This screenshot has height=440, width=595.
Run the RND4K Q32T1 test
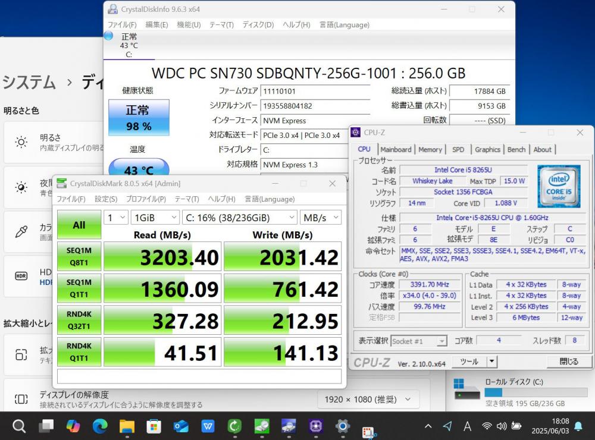pos(79,320)
